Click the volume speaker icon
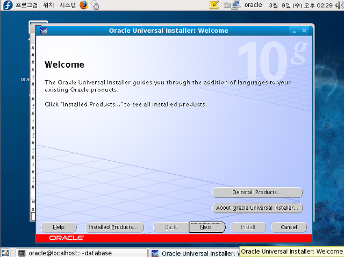This screenshot has height=257, width=344. pyautogui.click(x=340, y=5)
